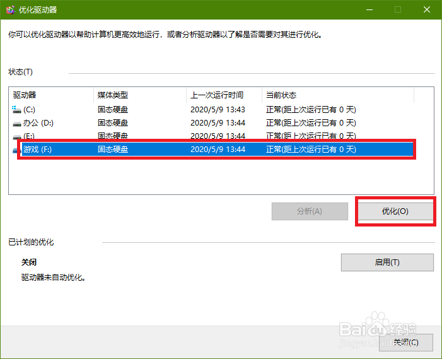Select the (C:) drive icon

point(16,109)
